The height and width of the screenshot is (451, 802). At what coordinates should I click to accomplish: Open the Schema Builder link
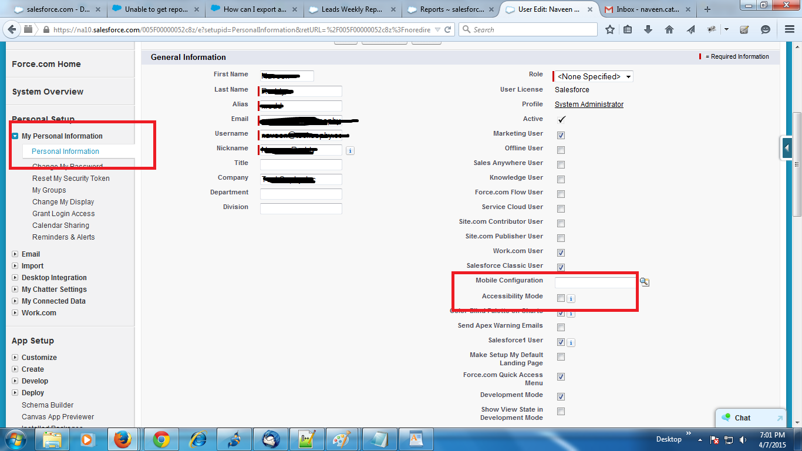tap(48, 405)
